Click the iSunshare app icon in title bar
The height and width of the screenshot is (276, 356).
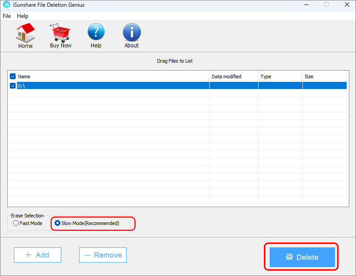(x=6, y=5)
